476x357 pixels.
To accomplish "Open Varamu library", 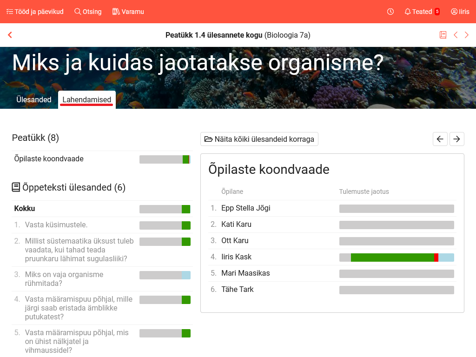I will click(x=128, y=12).
